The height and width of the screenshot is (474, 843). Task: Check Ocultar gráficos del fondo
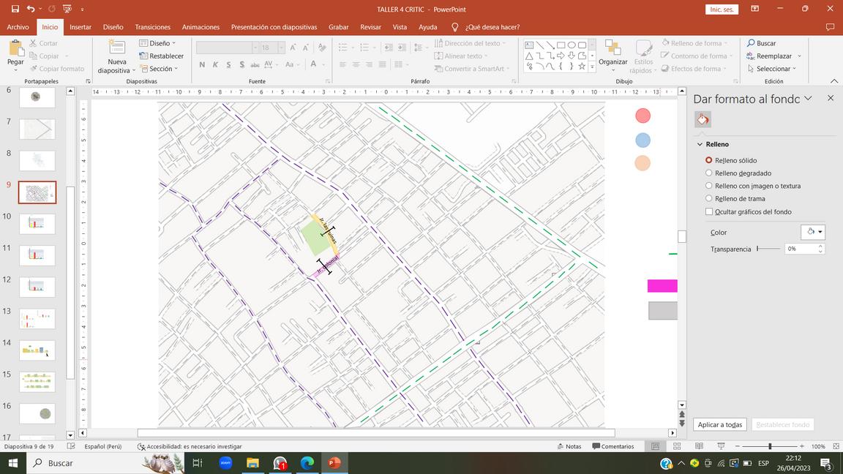pos(708,212)
